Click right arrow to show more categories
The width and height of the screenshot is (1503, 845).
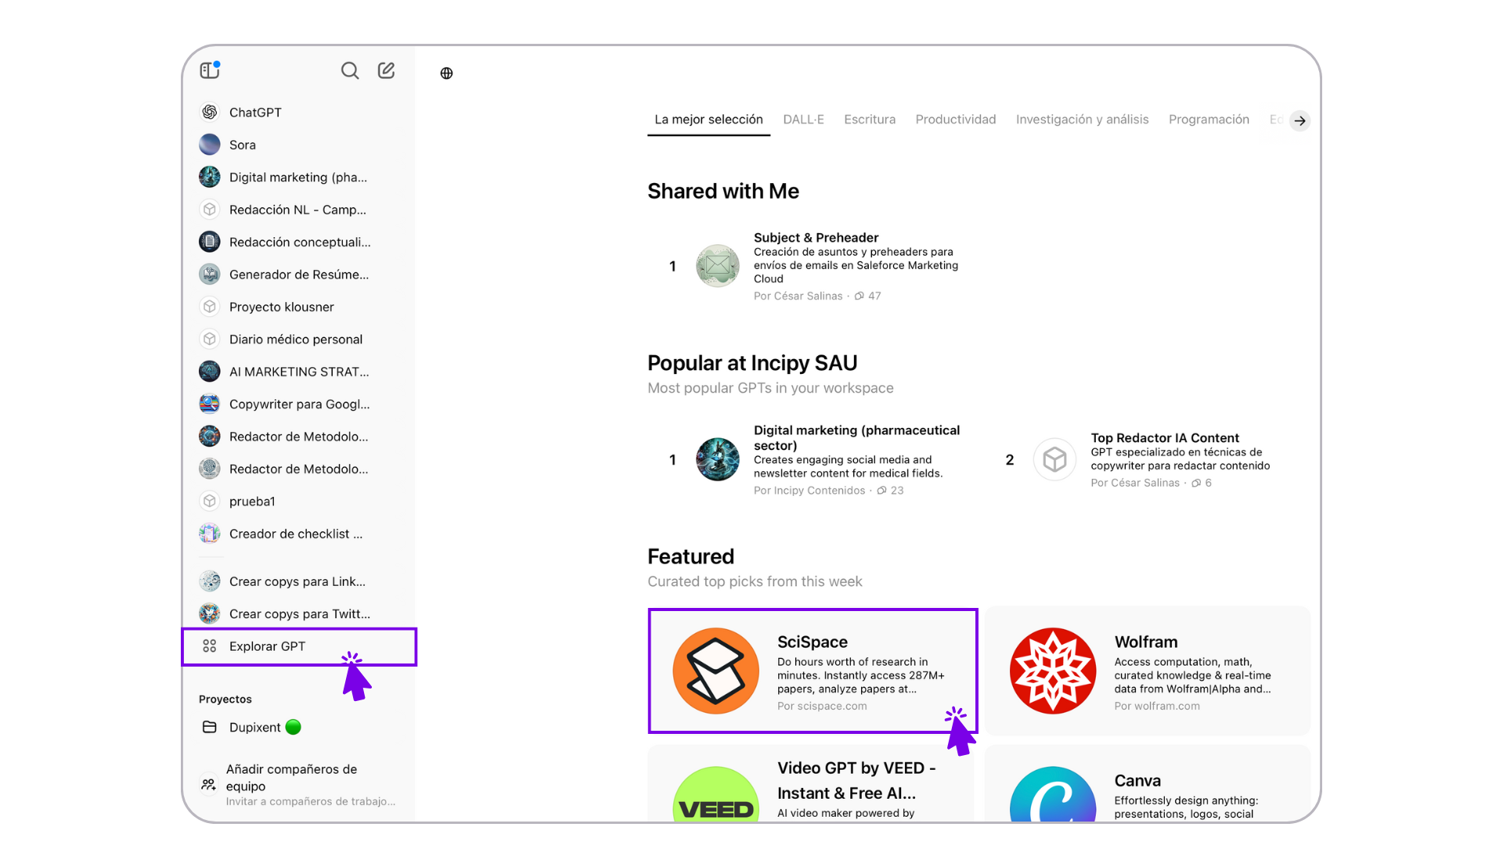[x=1299, y=120]
